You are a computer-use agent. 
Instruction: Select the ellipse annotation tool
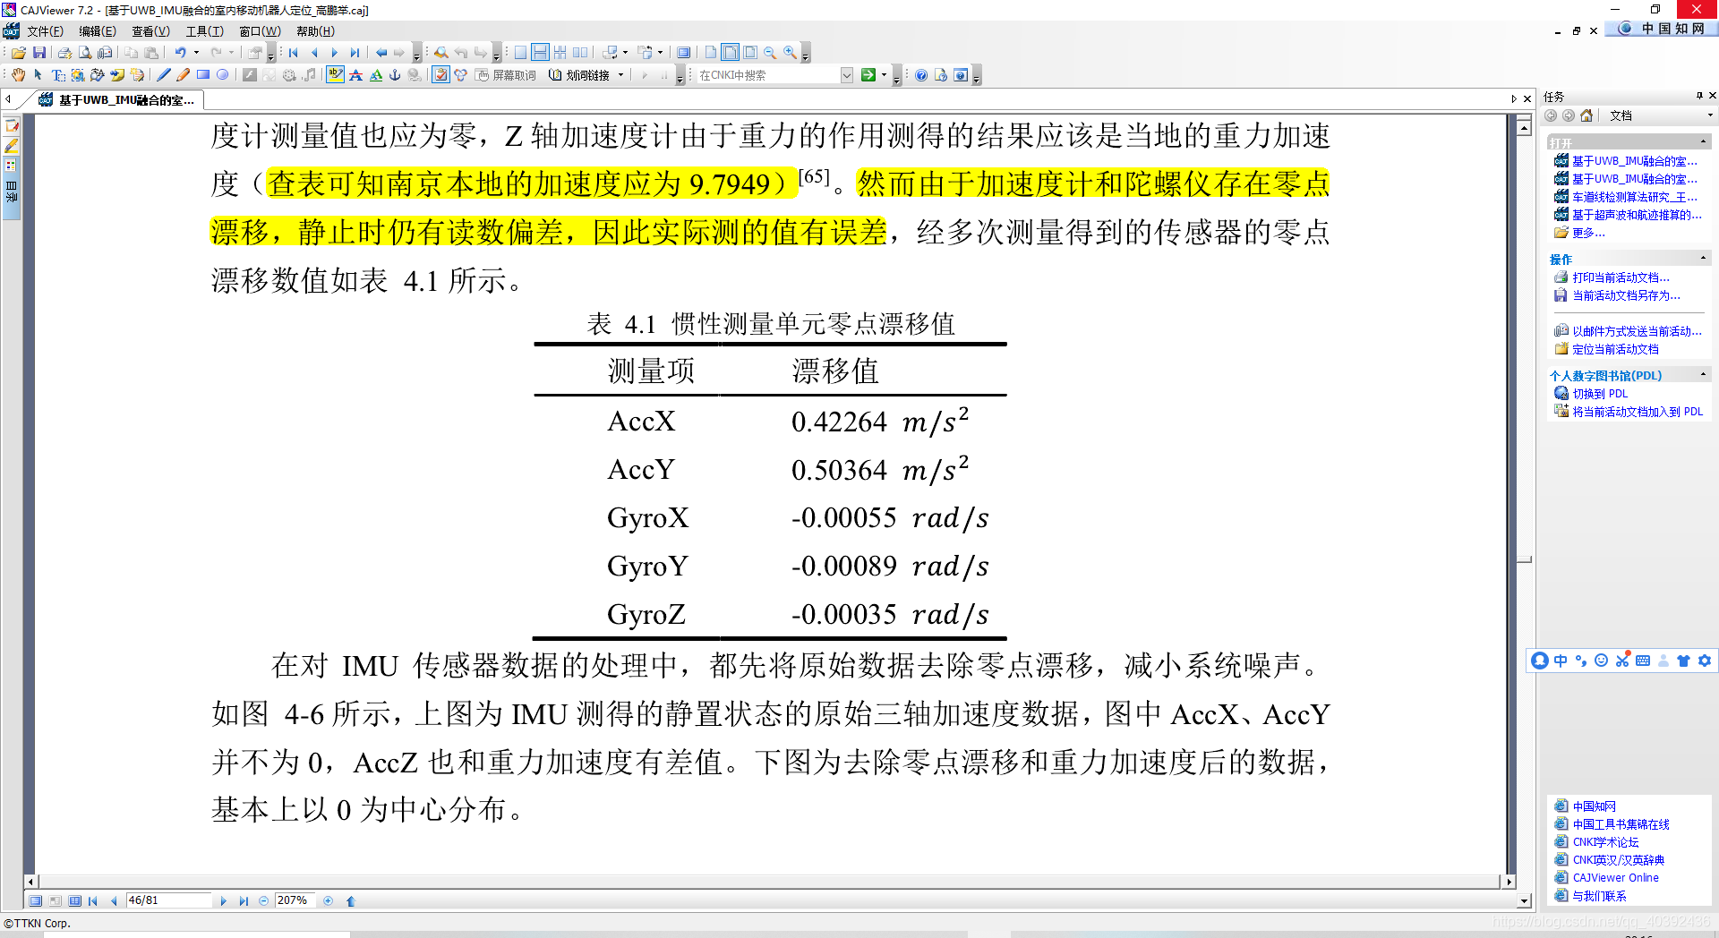pyautogui.click(x=223, y=75)
